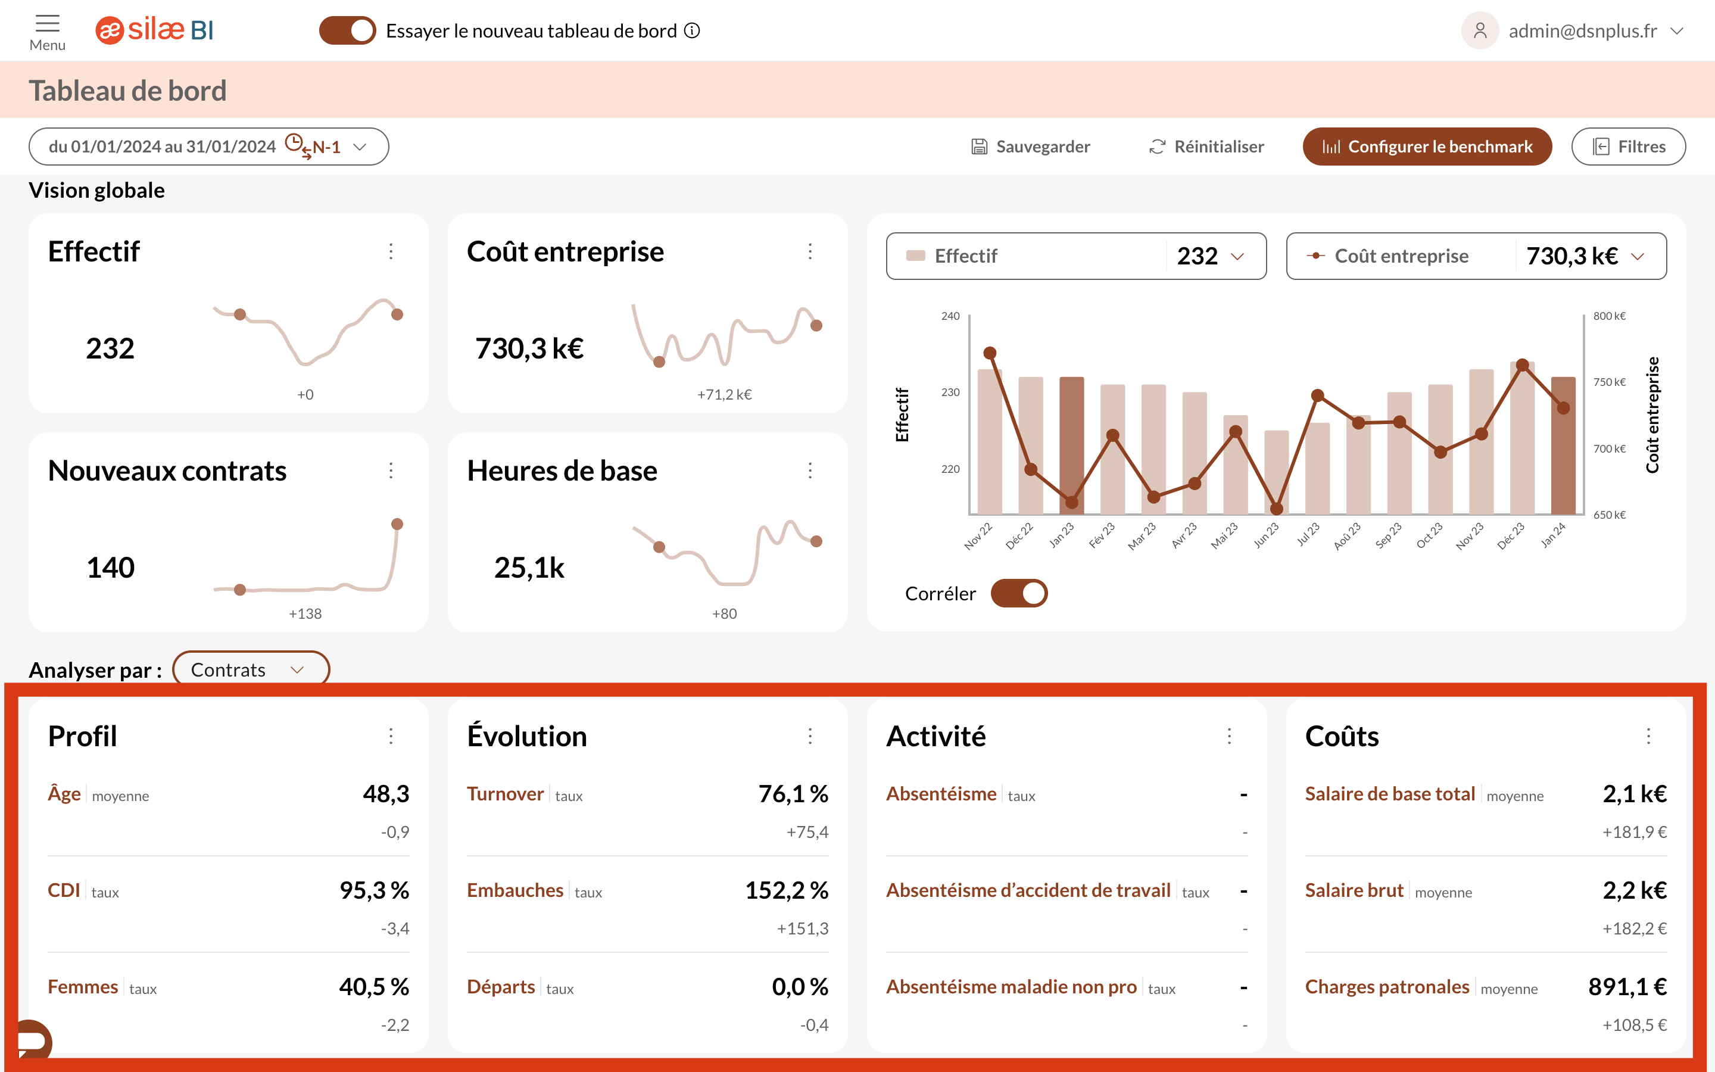This screenshot has width=1715, height=1072.
Task: Open the Embauches indicator link
Action: tap(515, 890)
